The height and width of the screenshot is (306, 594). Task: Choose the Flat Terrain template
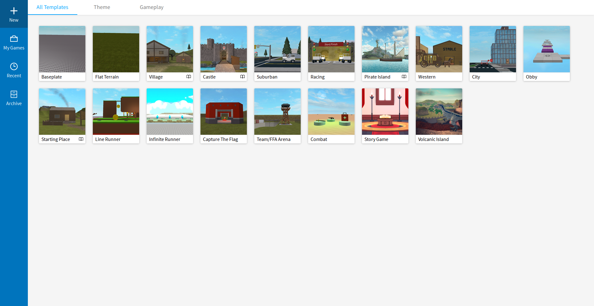coord(116,49)
